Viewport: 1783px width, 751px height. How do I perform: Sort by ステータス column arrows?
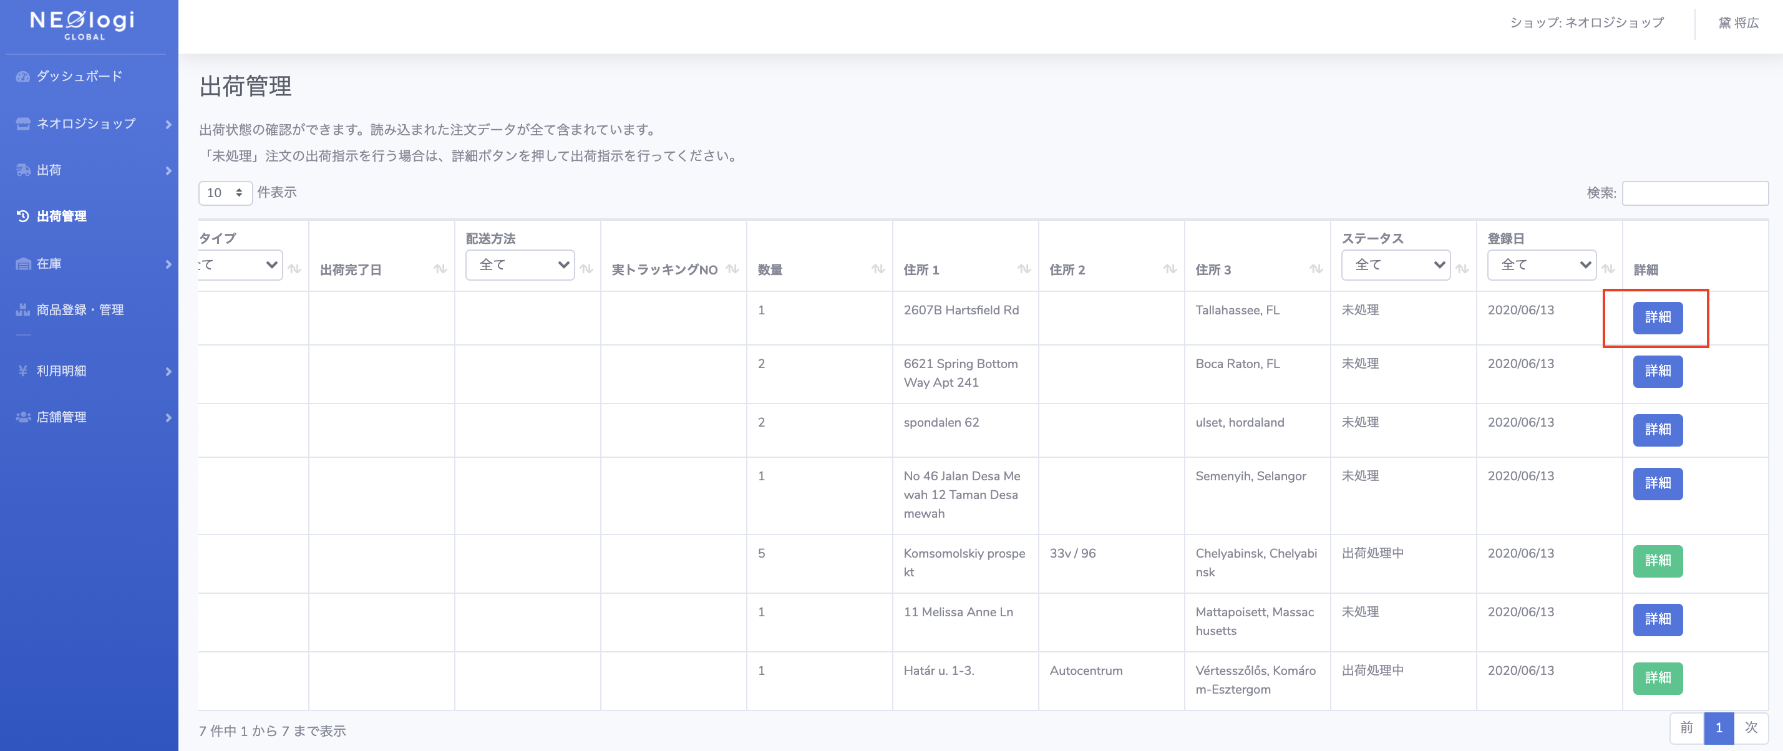(1462, 269)
